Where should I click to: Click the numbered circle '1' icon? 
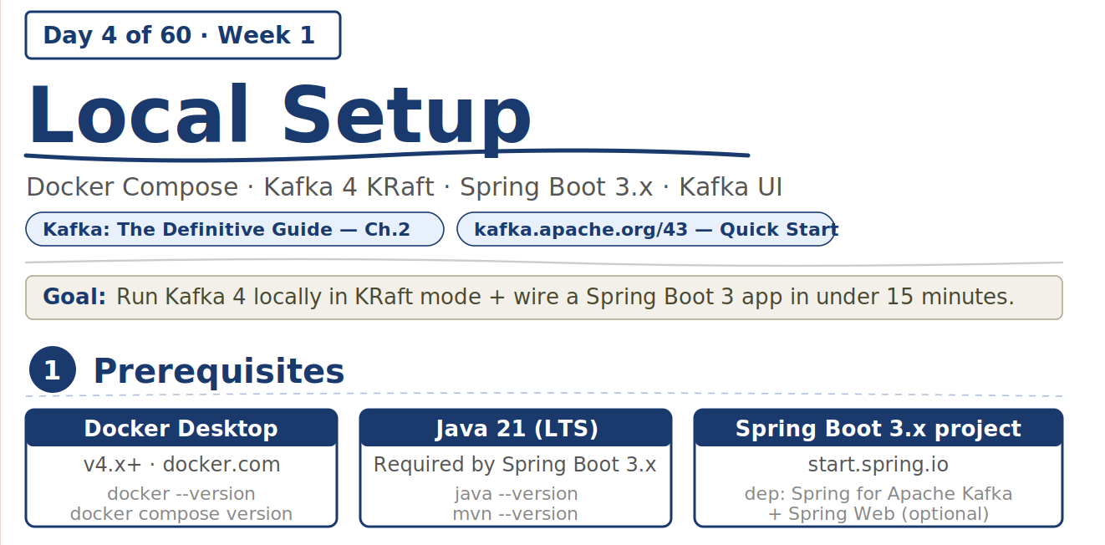(53, 369)
